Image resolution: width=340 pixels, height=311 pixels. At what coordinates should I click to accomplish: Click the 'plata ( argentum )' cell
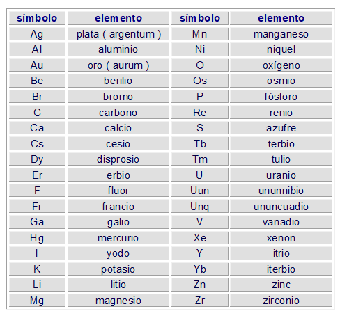coord(118,34)
